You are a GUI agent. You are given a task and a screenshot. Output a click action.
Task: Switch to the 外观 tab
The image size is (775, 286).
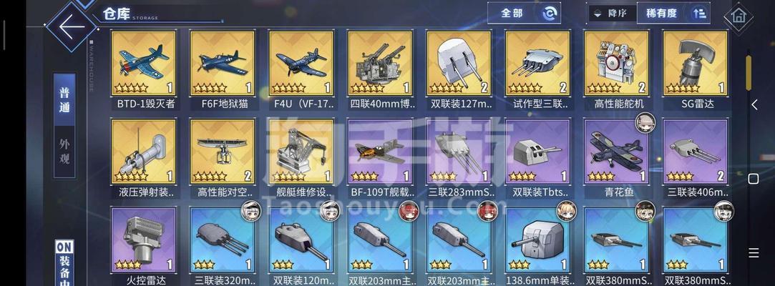point(64,152)
